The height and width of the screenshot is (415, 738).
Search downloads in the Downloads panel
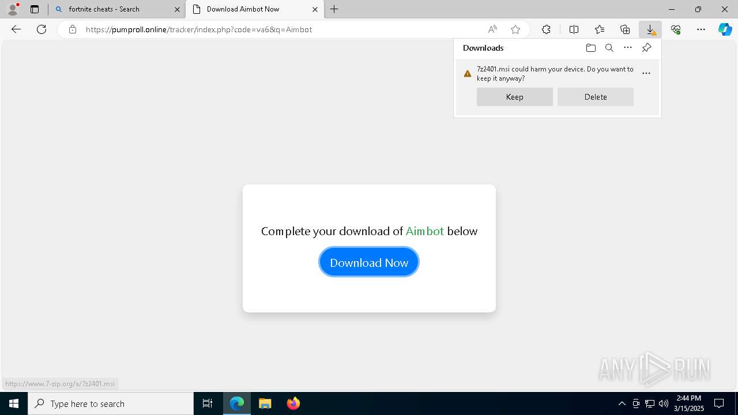click(609, 48)
